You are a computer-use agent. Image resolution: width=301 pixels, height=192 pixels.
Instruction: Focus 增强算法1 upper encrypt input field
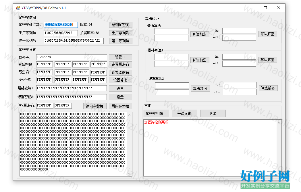171,57
